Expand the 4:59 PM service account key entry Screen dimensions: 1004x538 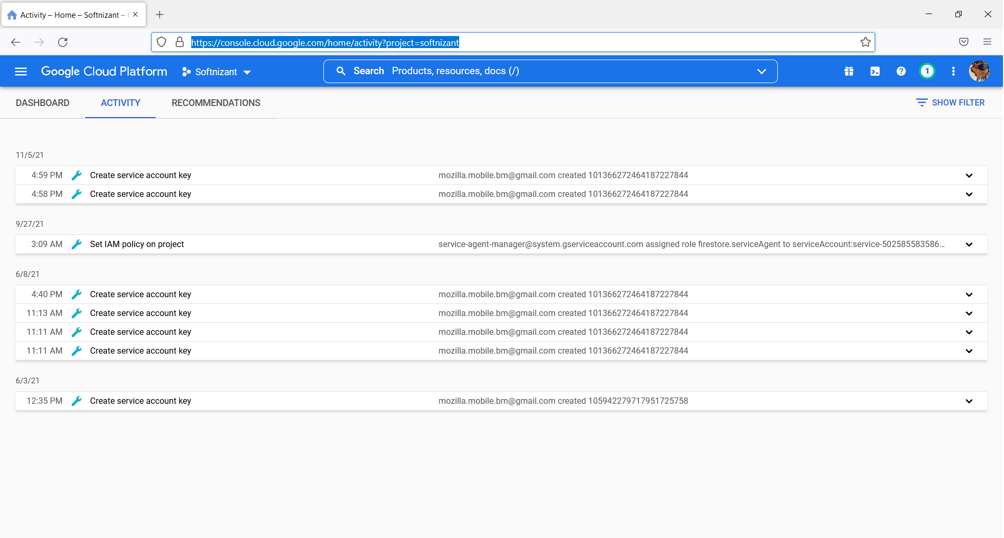click(970, 176)
